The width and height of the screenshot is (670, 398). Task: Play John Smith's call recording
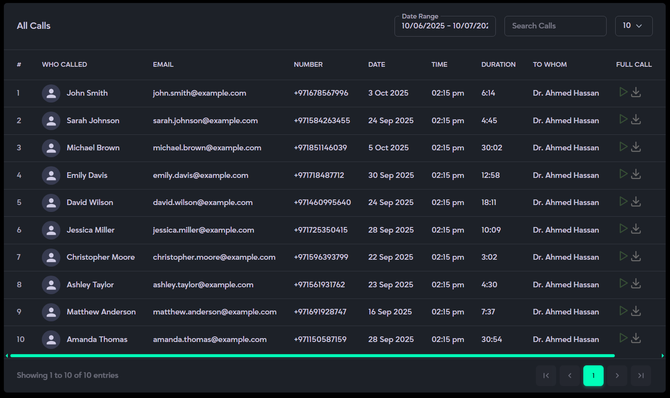tap(623, 92)
